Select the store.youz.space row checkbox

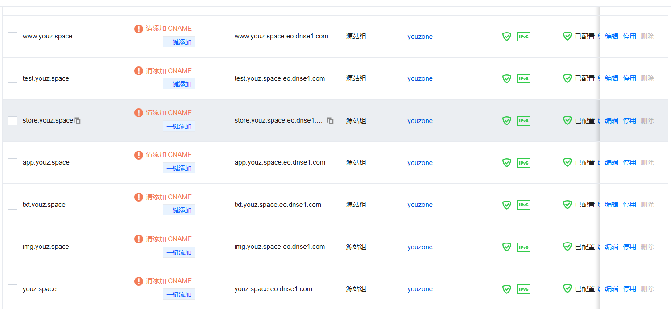pyautogui.click(x=12, y=121)
